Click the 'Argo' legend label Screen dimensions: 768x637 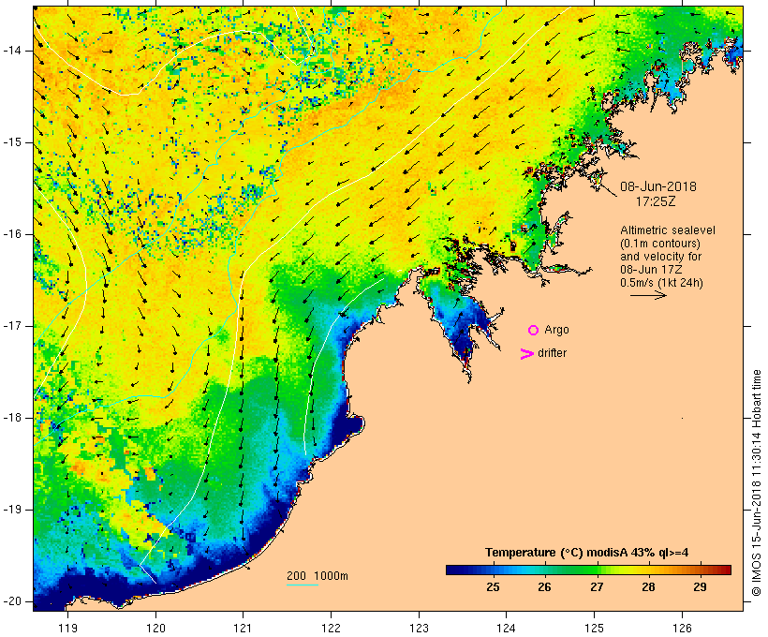556,331
